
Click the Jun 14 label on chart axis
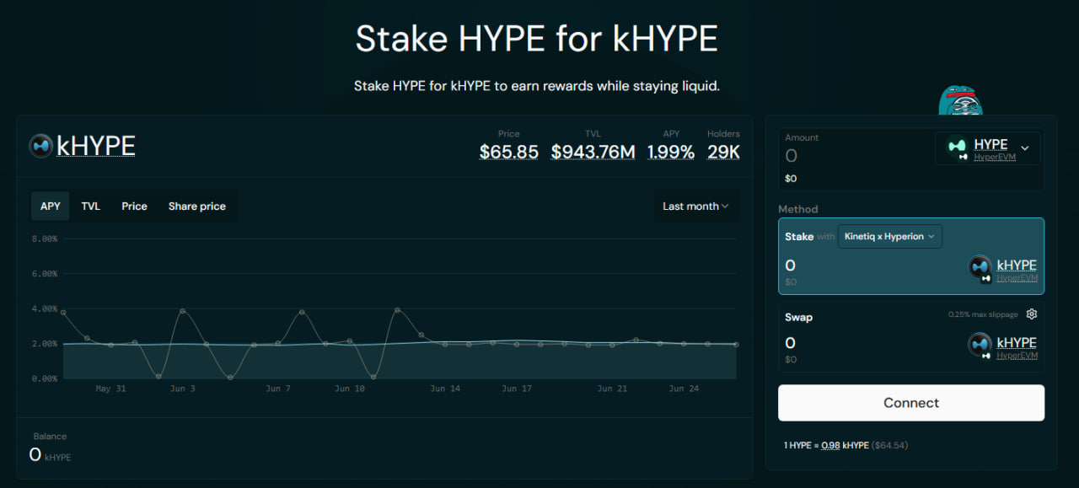coord(445,389)
